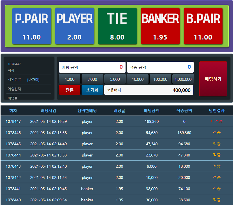Select the round 1078447 history row
This screenshot has height=205, width=234.
(x=117, y=121)
